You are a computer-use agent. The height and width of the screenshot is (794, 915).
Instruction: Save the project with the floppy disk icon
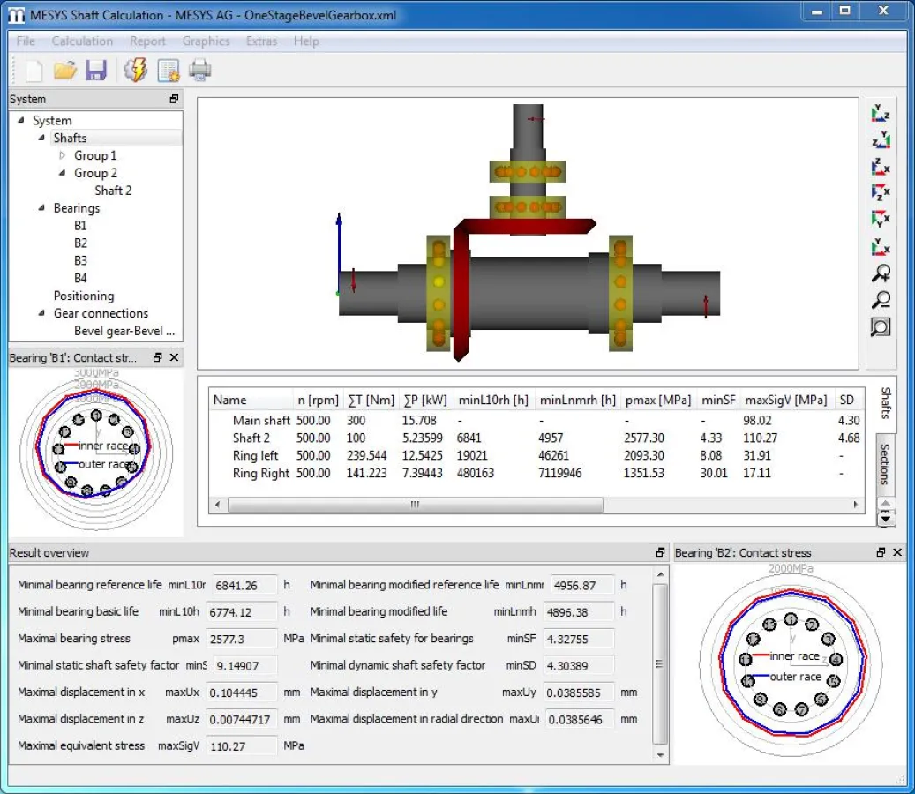[x=96, y=71]
